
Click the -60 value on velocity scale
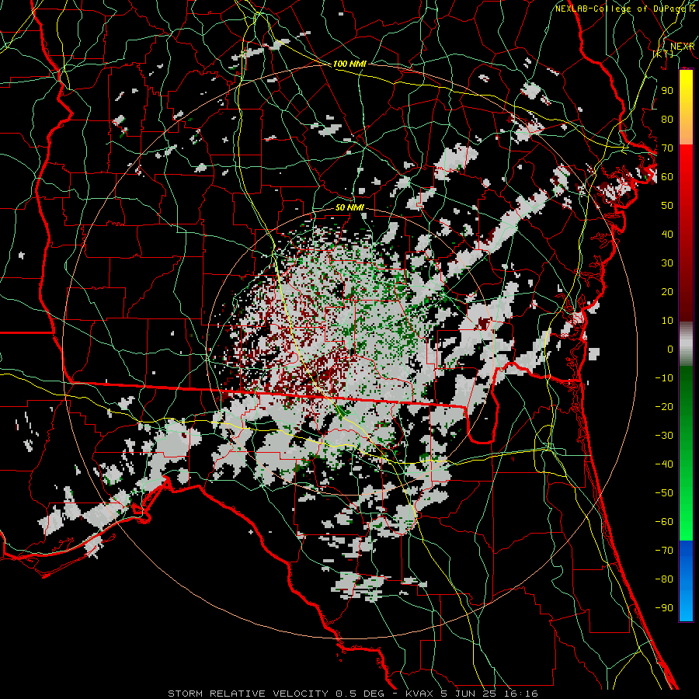[x=664, y=522]
